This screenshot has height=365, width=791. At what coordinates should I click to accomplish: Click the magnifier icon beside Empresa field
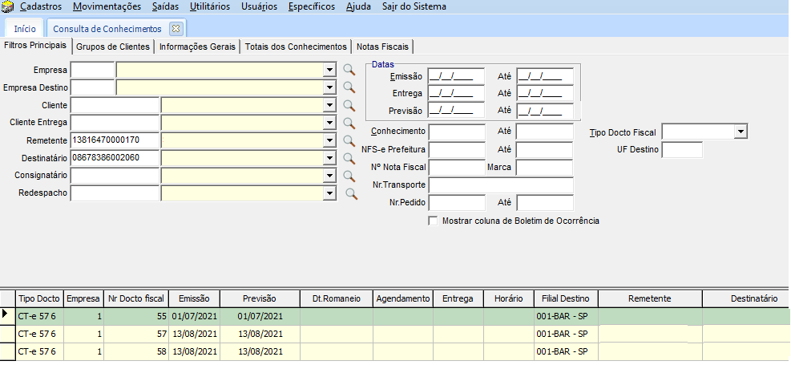[x=349, y=70]
